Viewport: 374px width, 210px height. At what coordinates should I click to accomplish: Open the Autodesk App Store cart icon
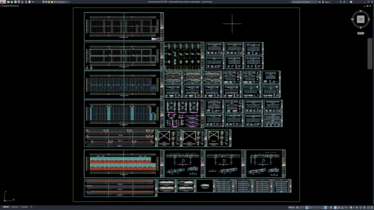click(x=341, y=2)
